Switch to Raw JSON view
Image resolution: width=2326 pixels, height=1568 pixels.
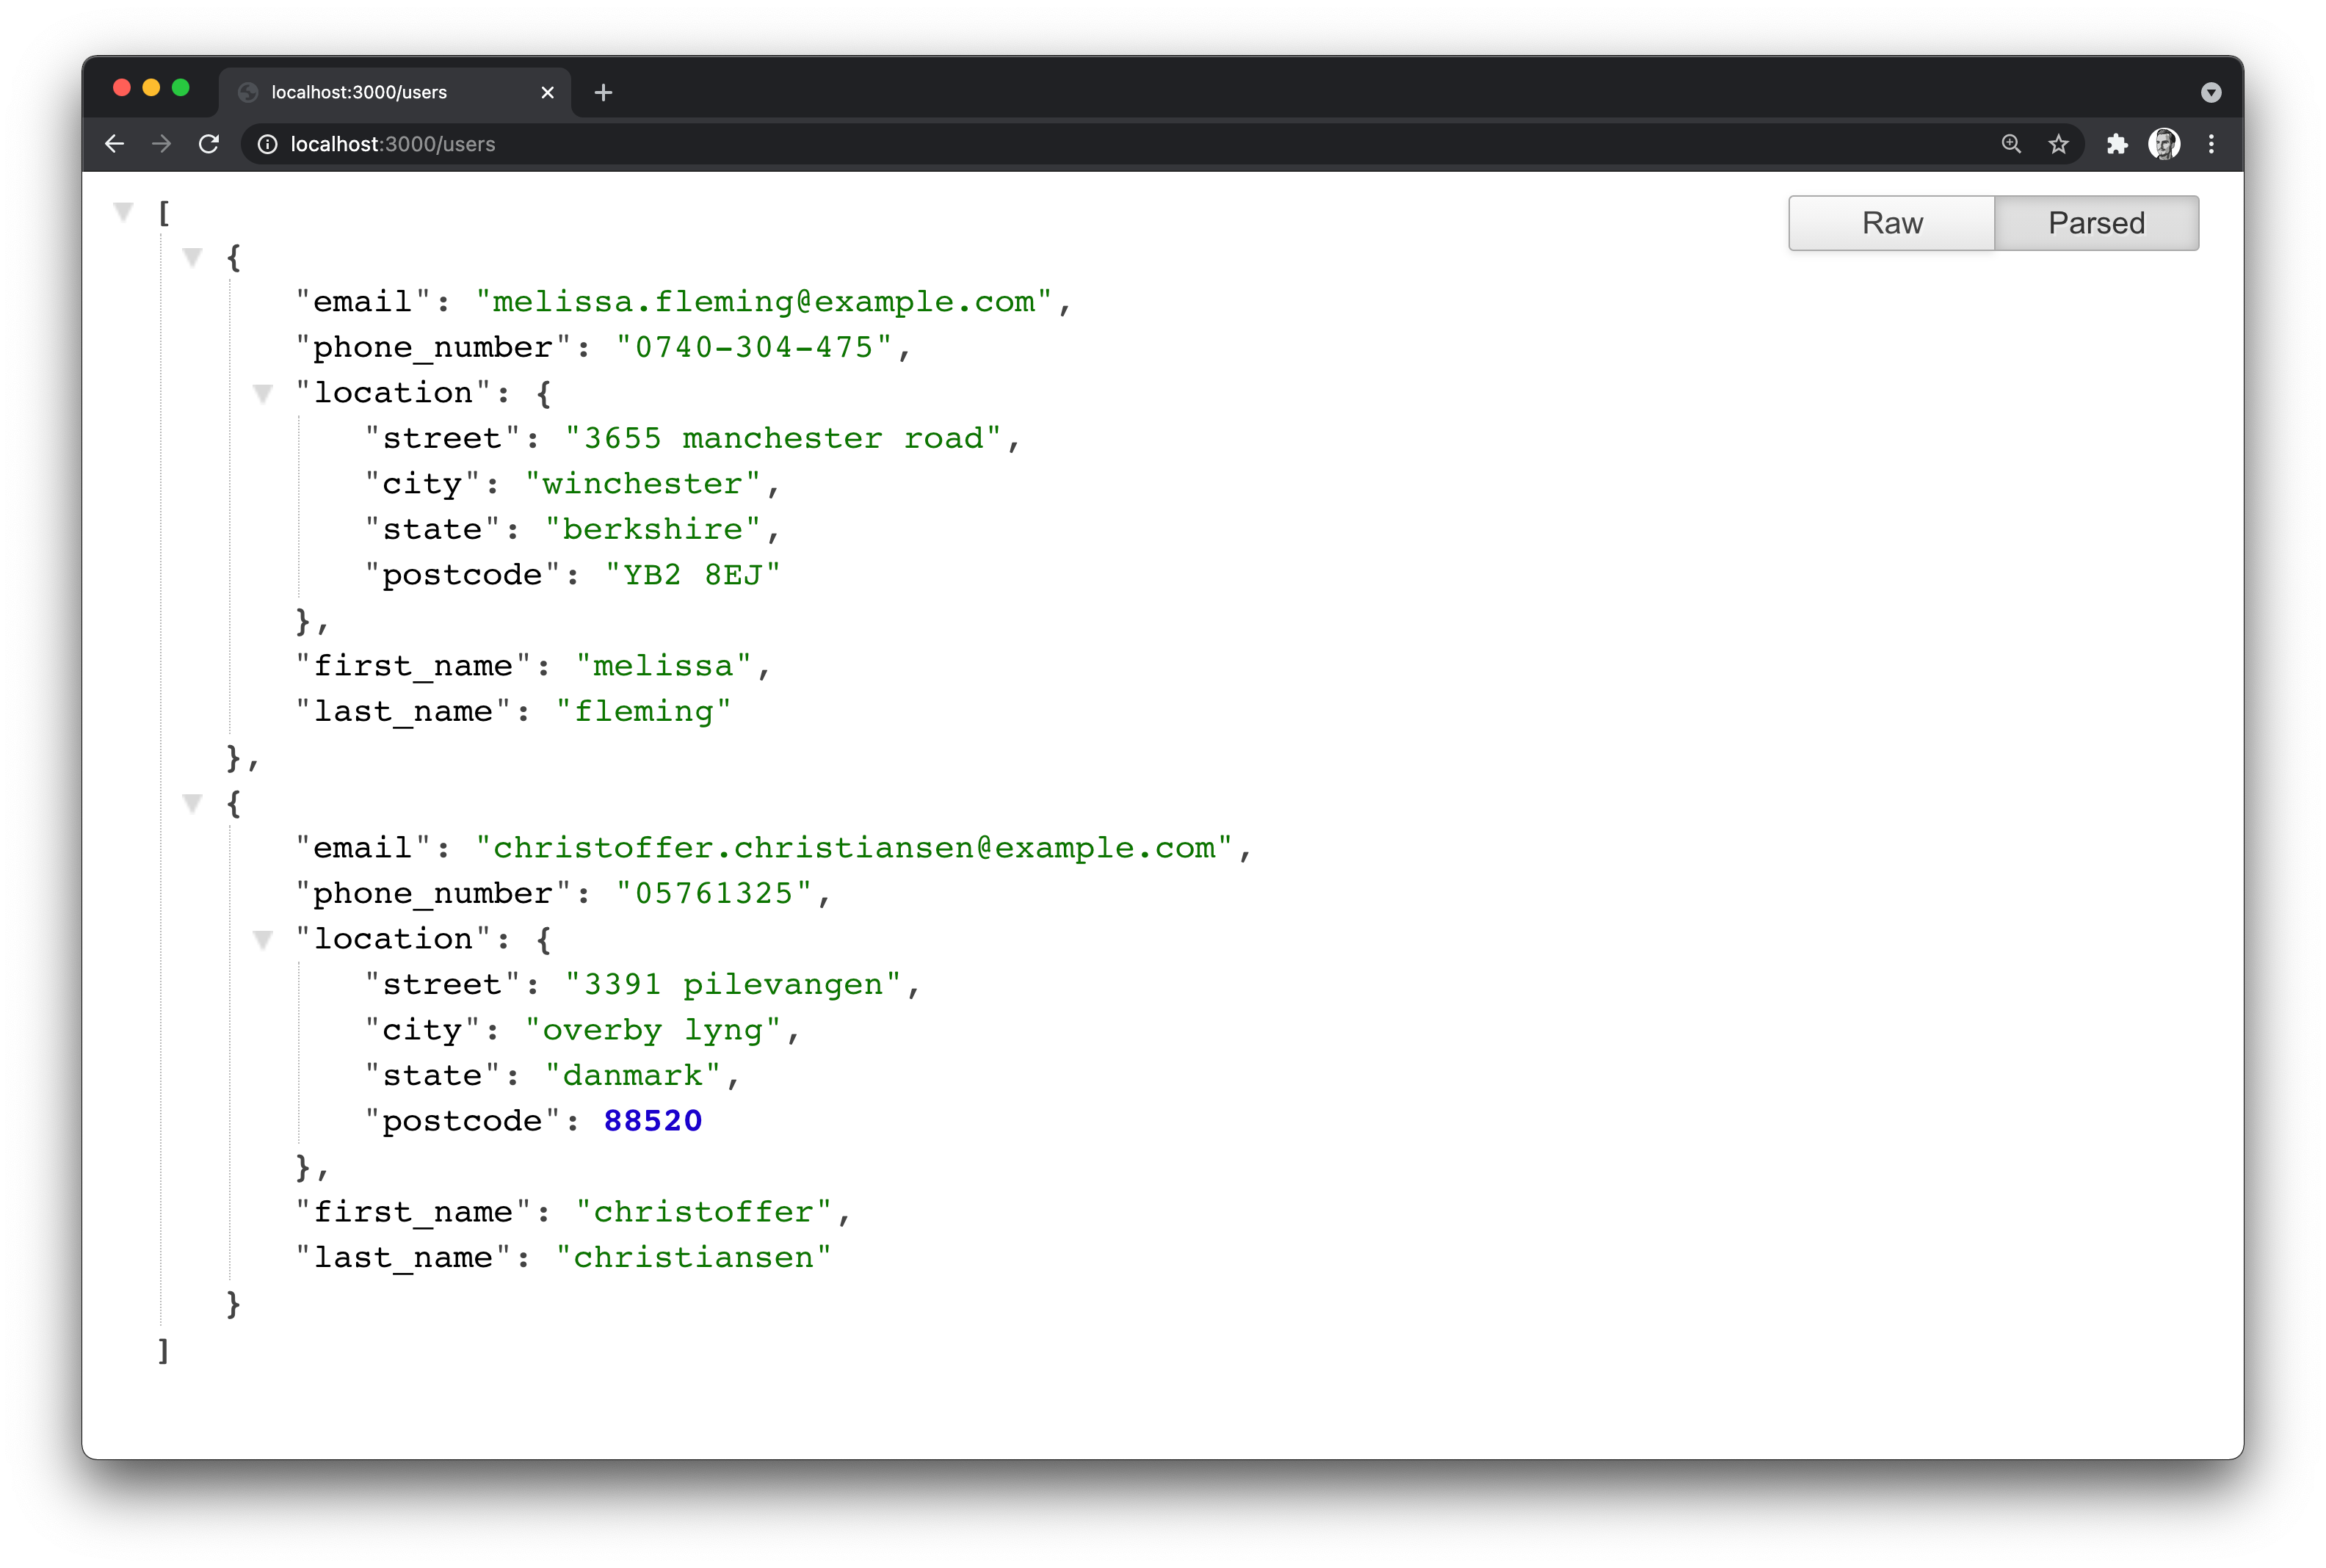click(1891, 223)
